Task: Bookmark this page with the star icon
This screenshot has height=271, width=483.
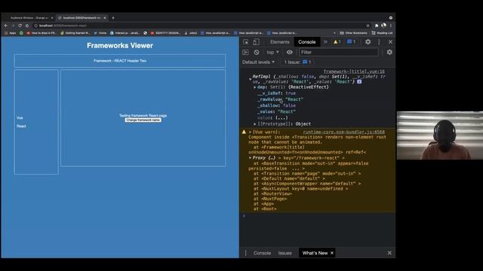Action: (368, 26)
